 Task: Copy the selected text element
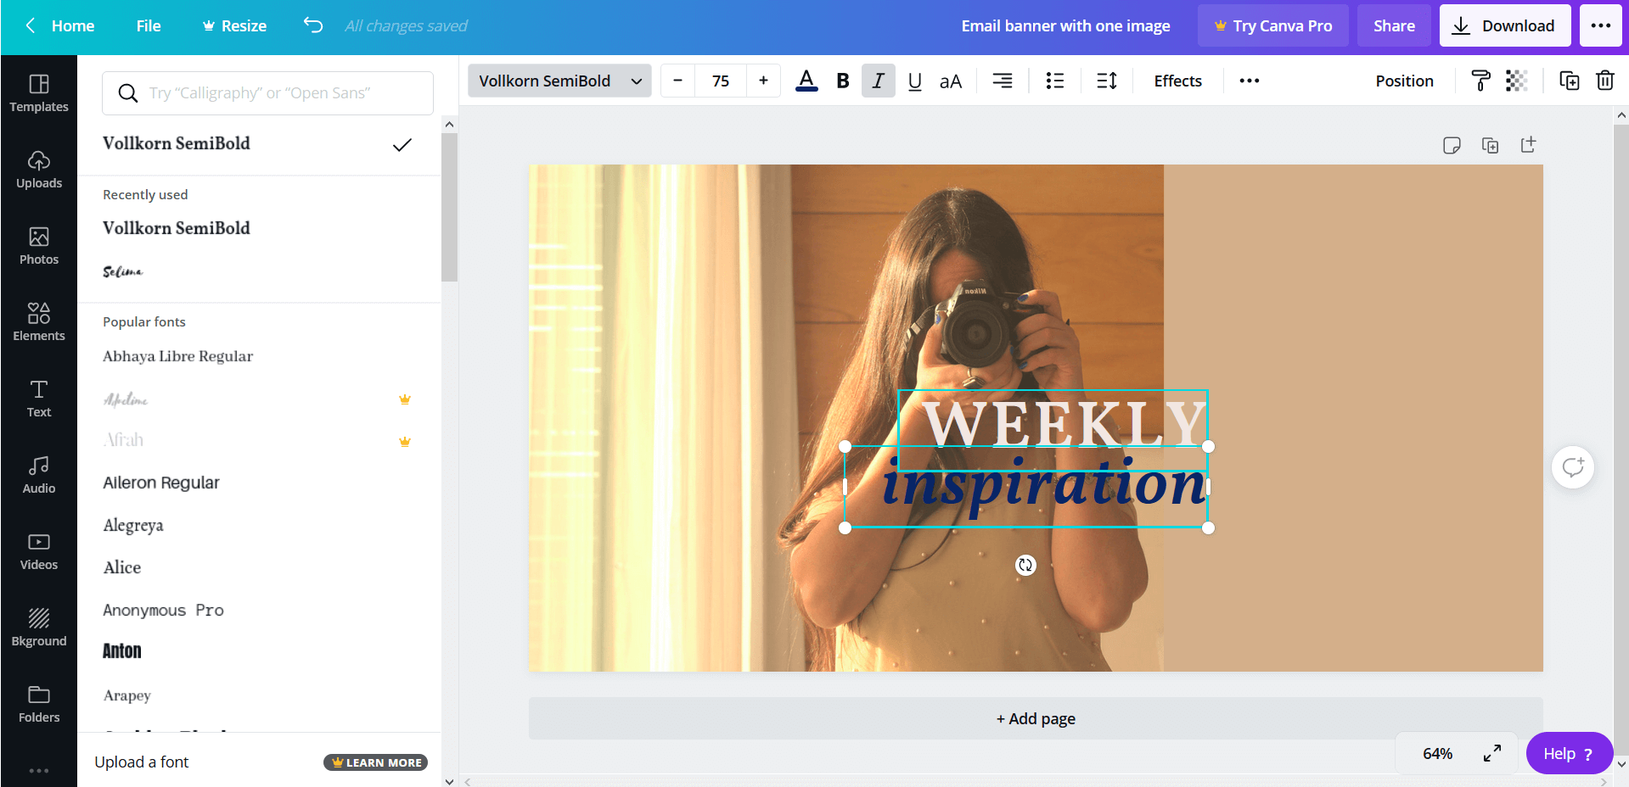tap(1570, 81)
